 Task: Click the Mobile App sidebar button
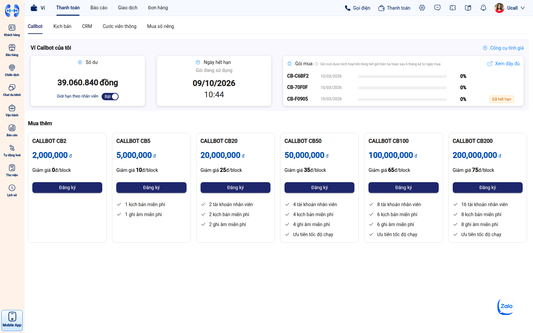12,320
